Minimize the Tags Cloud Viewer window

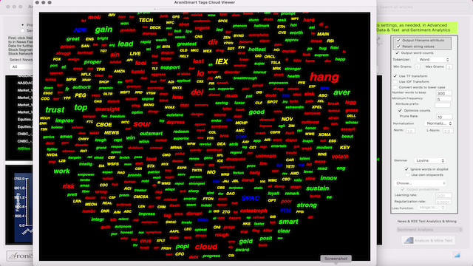coord(44,2)
